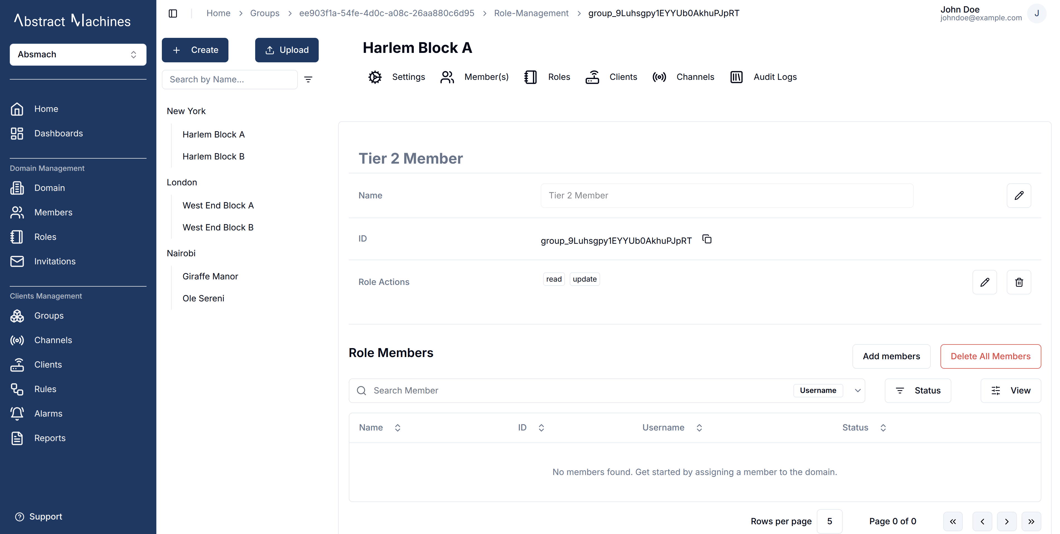1060x534 pixels.
Task: Go to last page of members
Action: (x=1031, y=522)
